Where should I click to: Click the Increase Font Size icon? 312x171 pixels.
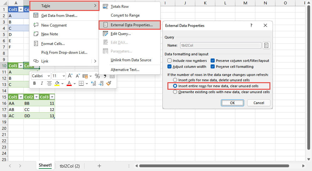tap(70, 76)
